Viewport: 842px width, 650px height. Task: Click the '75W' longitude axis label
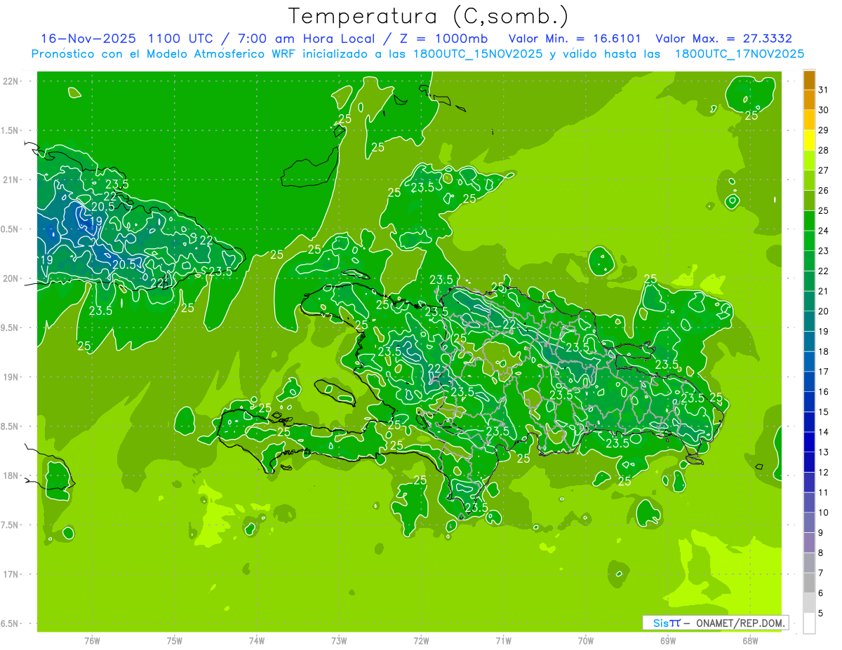coord(174,640)
